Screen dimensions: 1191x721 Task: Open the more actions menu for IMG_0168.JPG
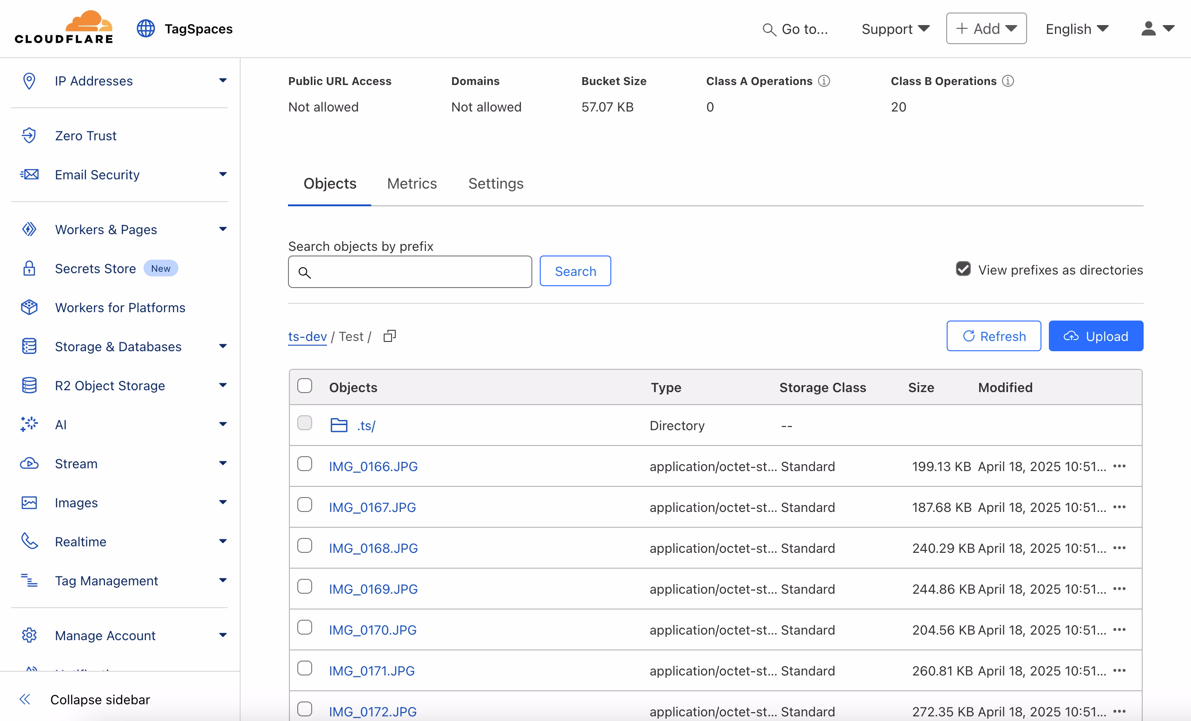[1119, 548]
